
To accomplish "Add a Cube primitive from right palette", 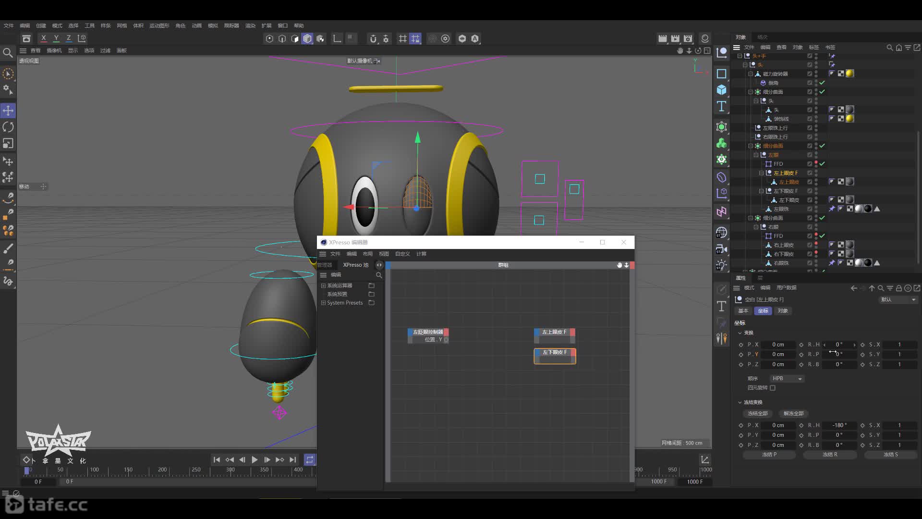I will pyautogui.click(x=721, y=90).
